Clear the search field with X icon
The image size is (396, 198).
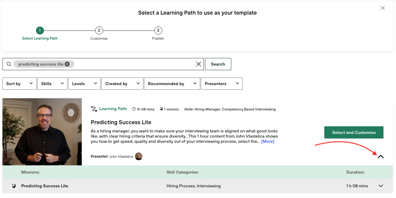[199, 64]
